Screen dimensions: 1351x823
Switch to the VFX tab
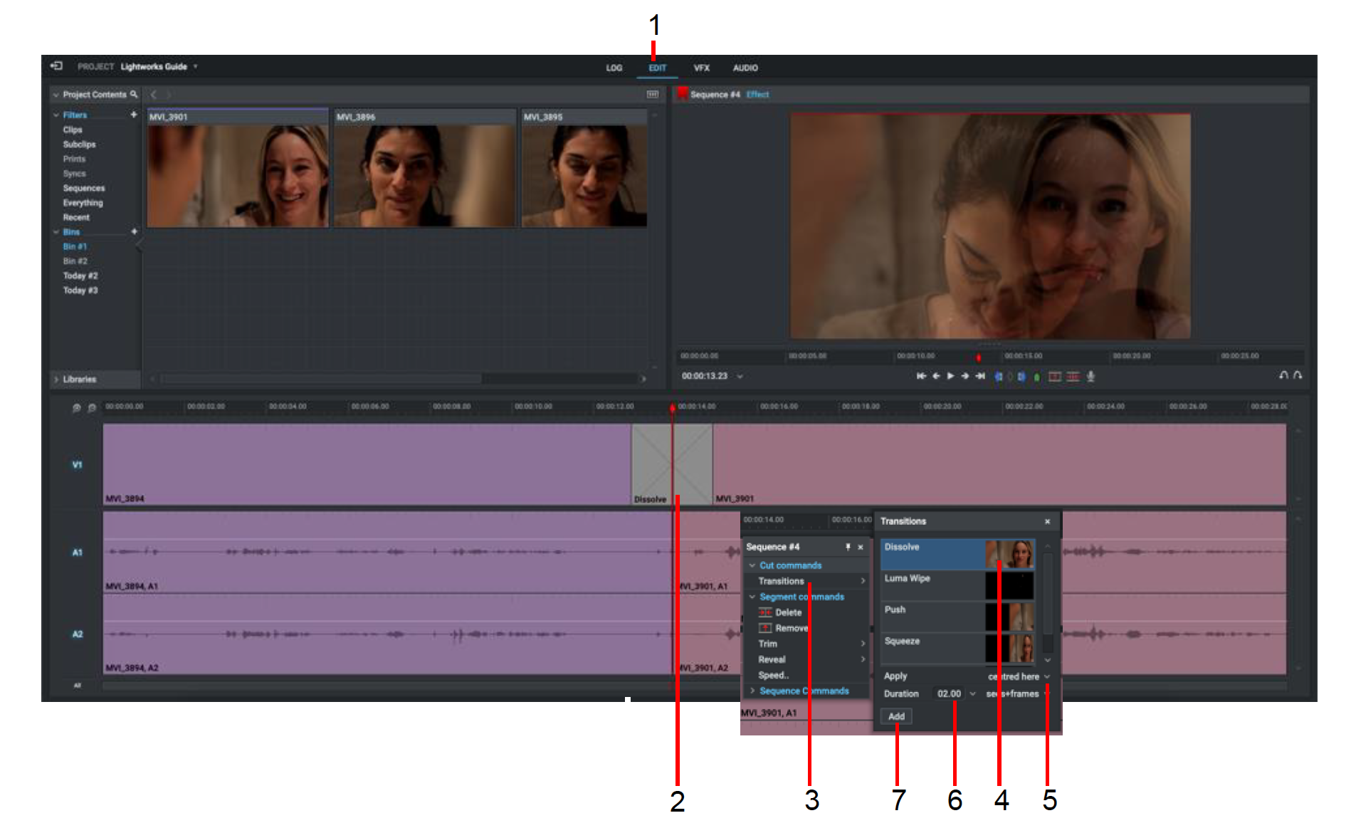pyautogui.click(x=702, y=68)
